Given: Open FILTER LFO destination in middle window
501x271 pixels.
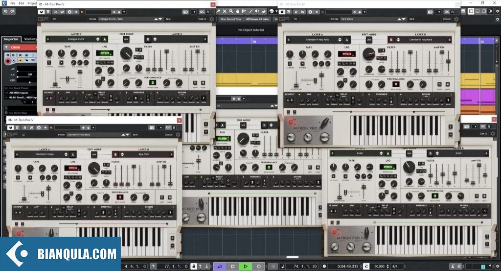Looking at the screenshot, I should [x=223, y=139].
